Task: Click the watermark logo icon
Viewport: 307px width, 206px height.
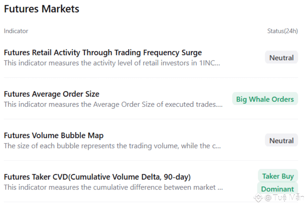Action: 258,198
